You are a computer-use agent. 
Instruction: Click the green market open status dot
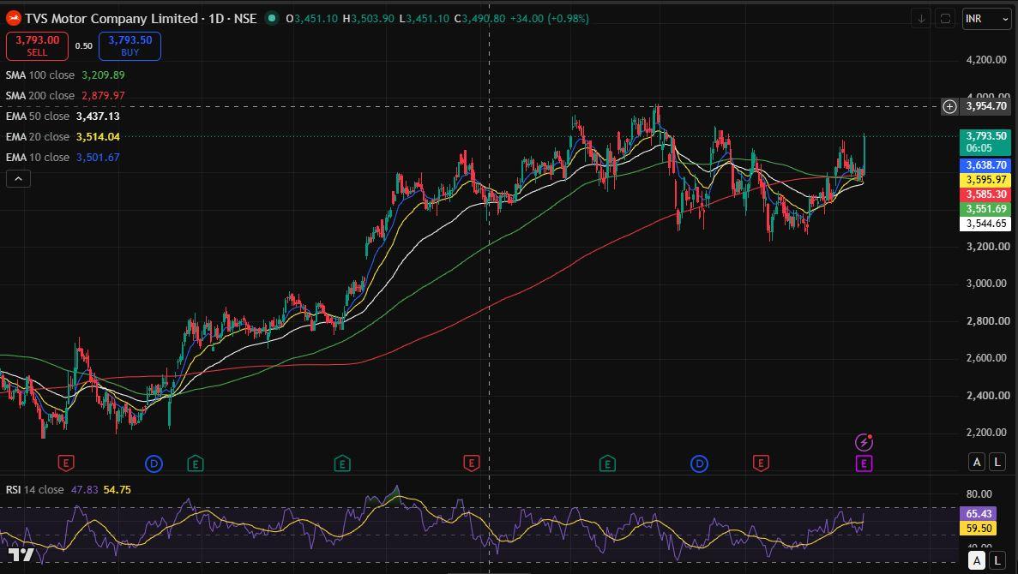coord(271,18)
